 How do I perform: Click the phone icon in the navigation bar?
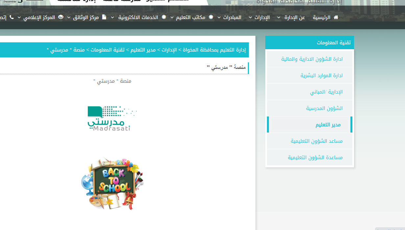coord(12,17)
